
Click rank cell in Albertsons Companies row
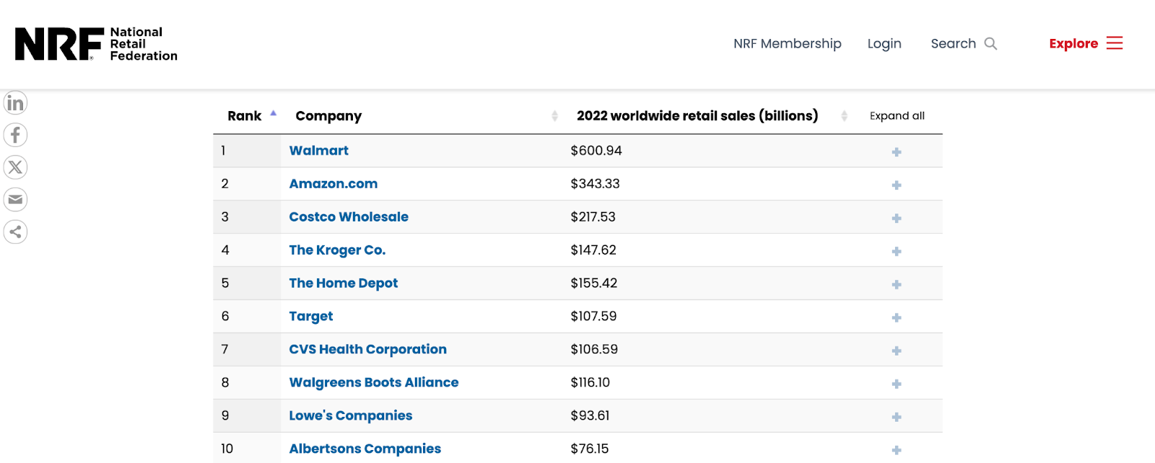tap(247, 448)
